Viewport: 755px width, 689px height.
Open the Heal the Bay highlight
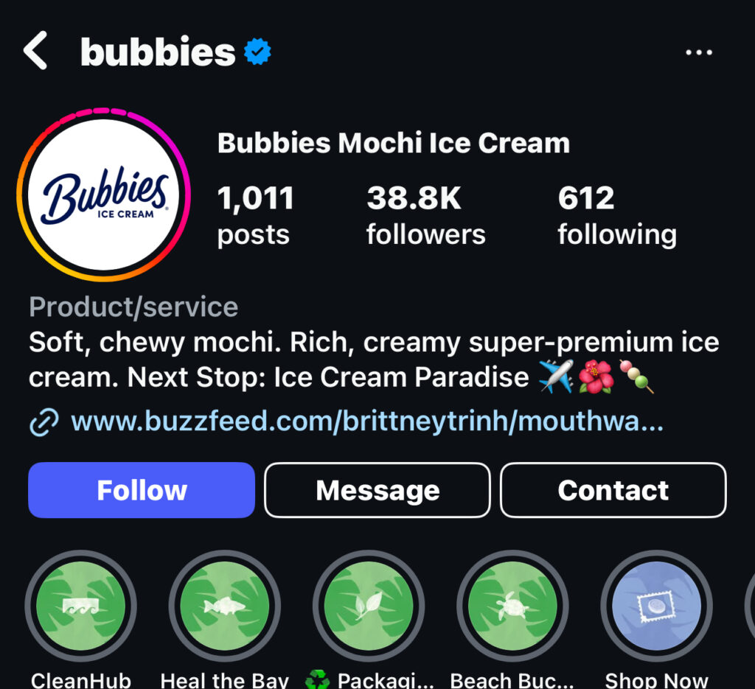(224, 606)
